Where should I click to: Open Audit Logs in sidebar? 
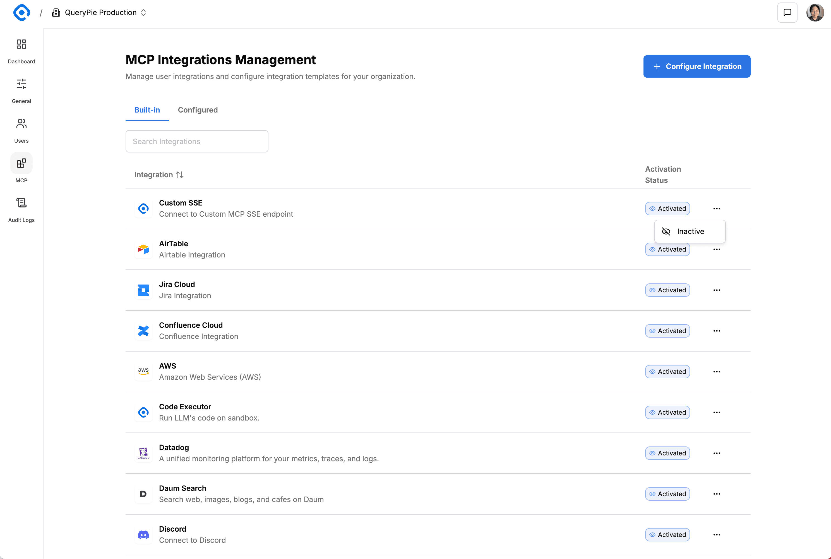tap(21, 203)
